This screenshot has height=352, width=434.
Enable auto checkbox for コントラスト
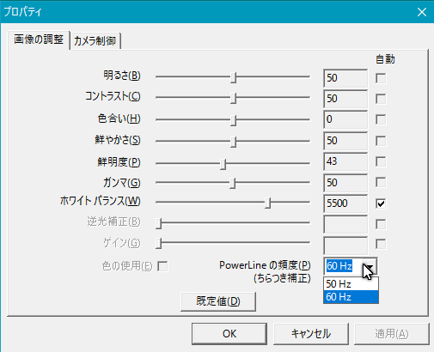click(x=381, y=99)
